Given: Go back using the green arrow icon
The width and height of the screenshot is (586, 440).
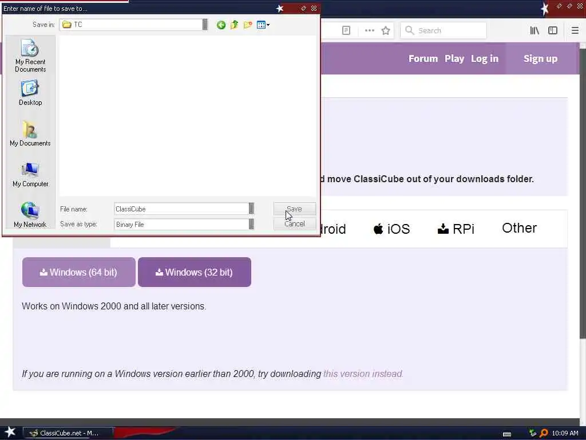Looking at the screenshot, I should [x=221, y=25].
